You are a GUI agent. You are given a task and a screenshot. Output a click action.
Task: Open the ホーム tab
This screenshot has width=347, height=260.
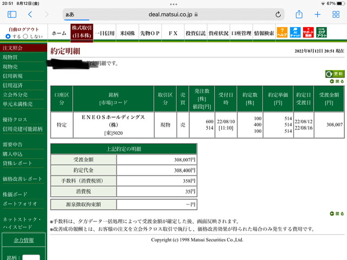point(59,33)
